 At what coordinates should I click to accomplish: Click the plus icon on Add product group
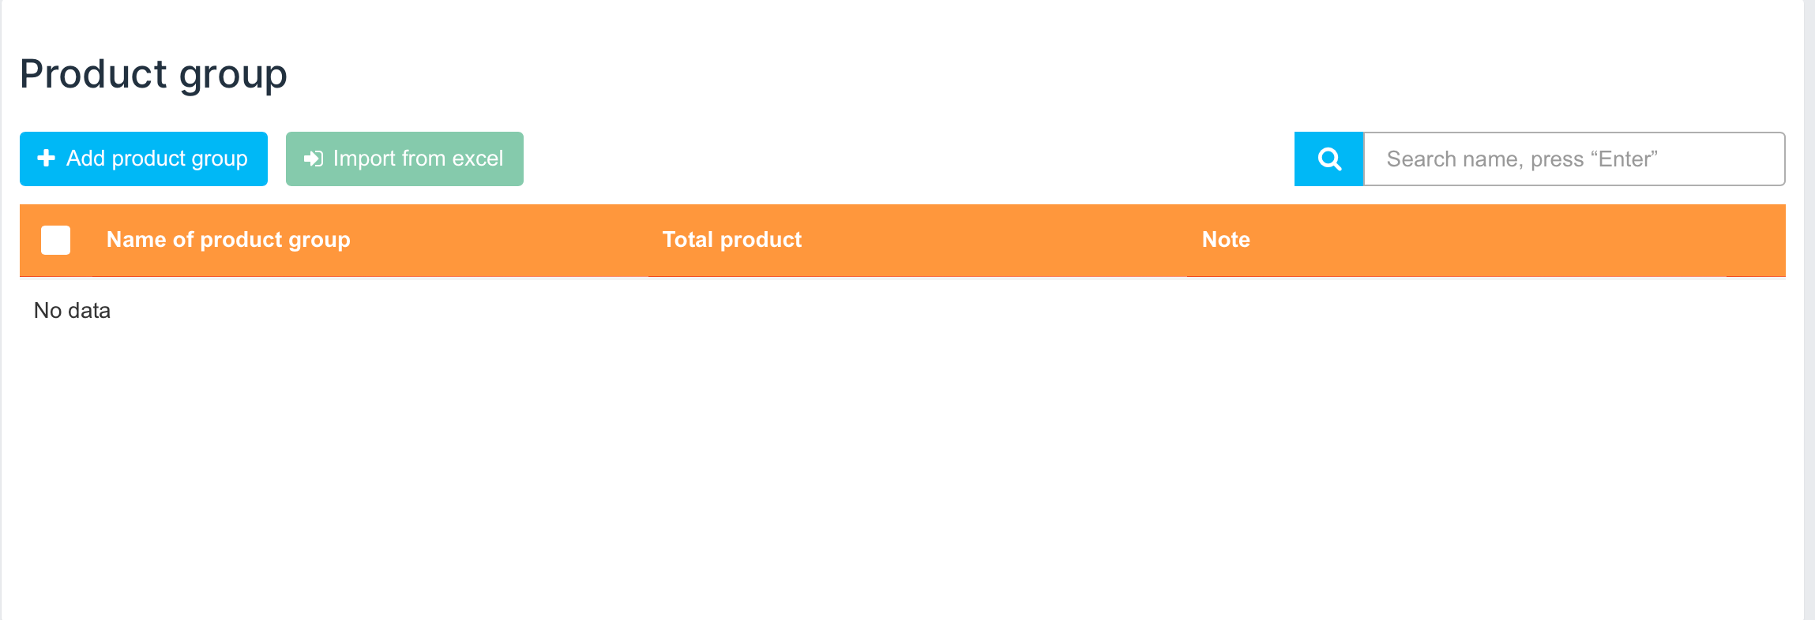click(x=47, y=159)
